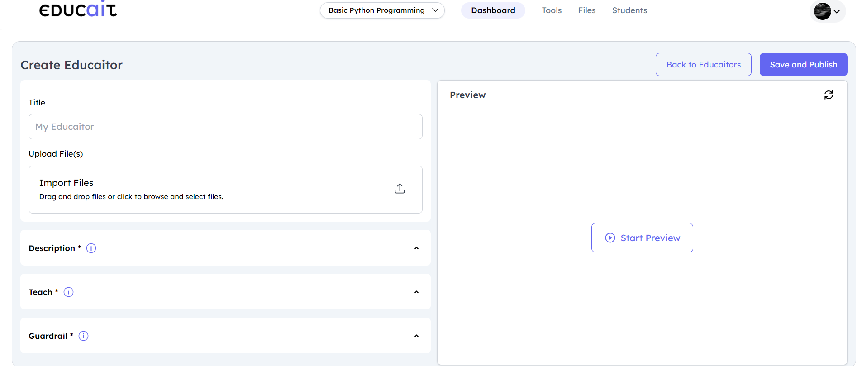Viewport: 862px width, 366px height.
Task: Click the Educait logo
Action: (78, 10)
